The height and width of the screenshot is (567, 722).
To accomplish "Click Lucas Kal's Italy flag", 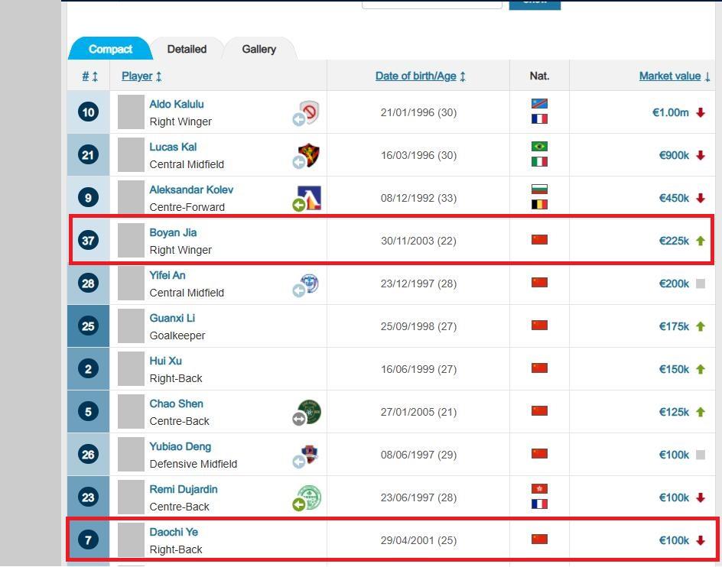I will pos(539,161).
